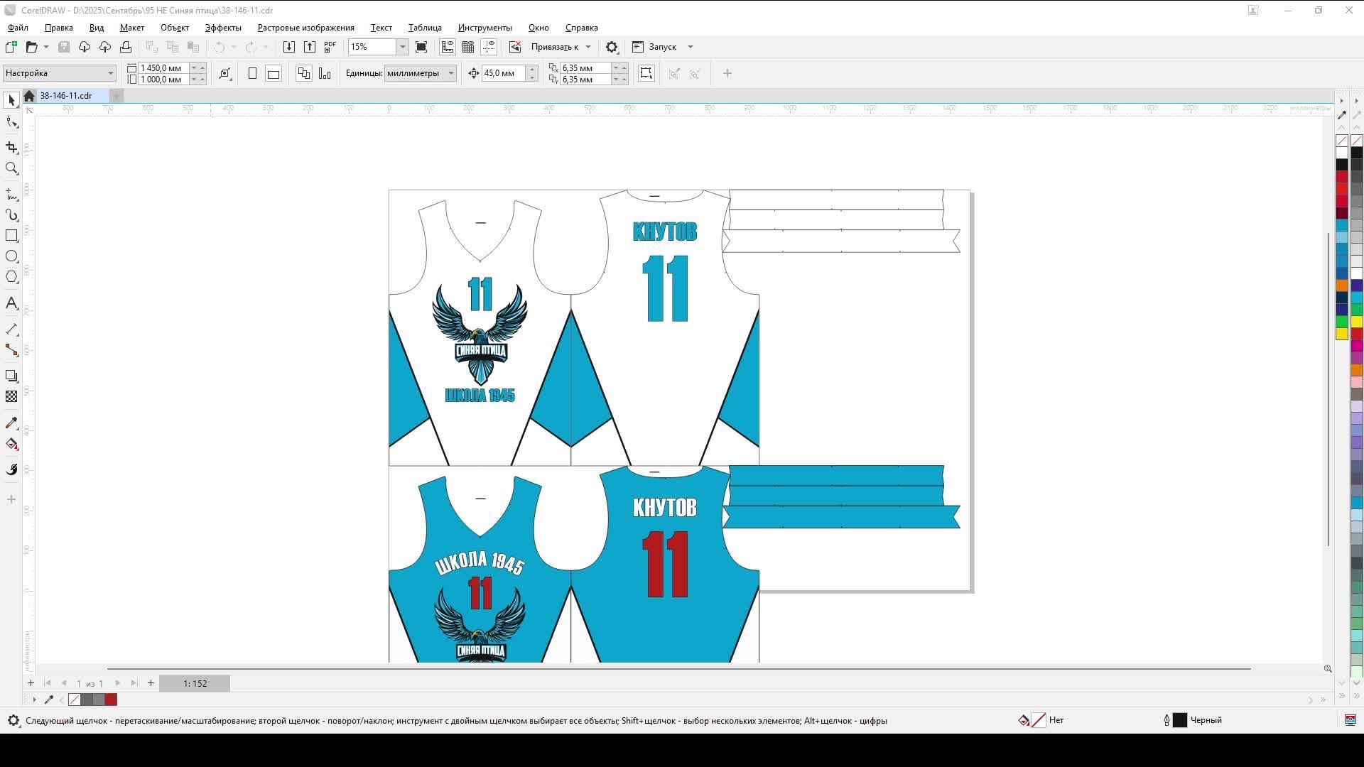This screenshot has width=1364, height=767.
Task: Enable snapping grid option
Action: pyautogui.click(x=469, y=46)
